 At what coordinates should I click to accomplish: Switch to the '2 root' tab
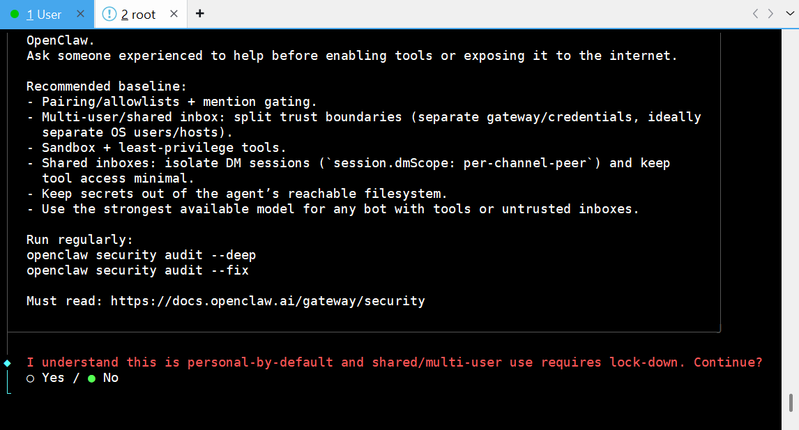tap(138, 15)
